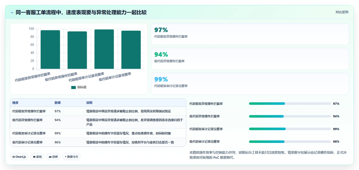Click the Chart.js tag chip

coord(19,157)
